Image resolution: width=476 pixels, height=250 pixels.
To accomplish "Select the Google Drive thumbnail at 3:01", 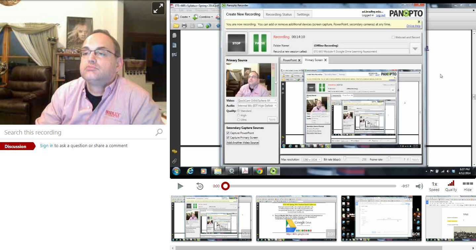I will tap(296, 218).
